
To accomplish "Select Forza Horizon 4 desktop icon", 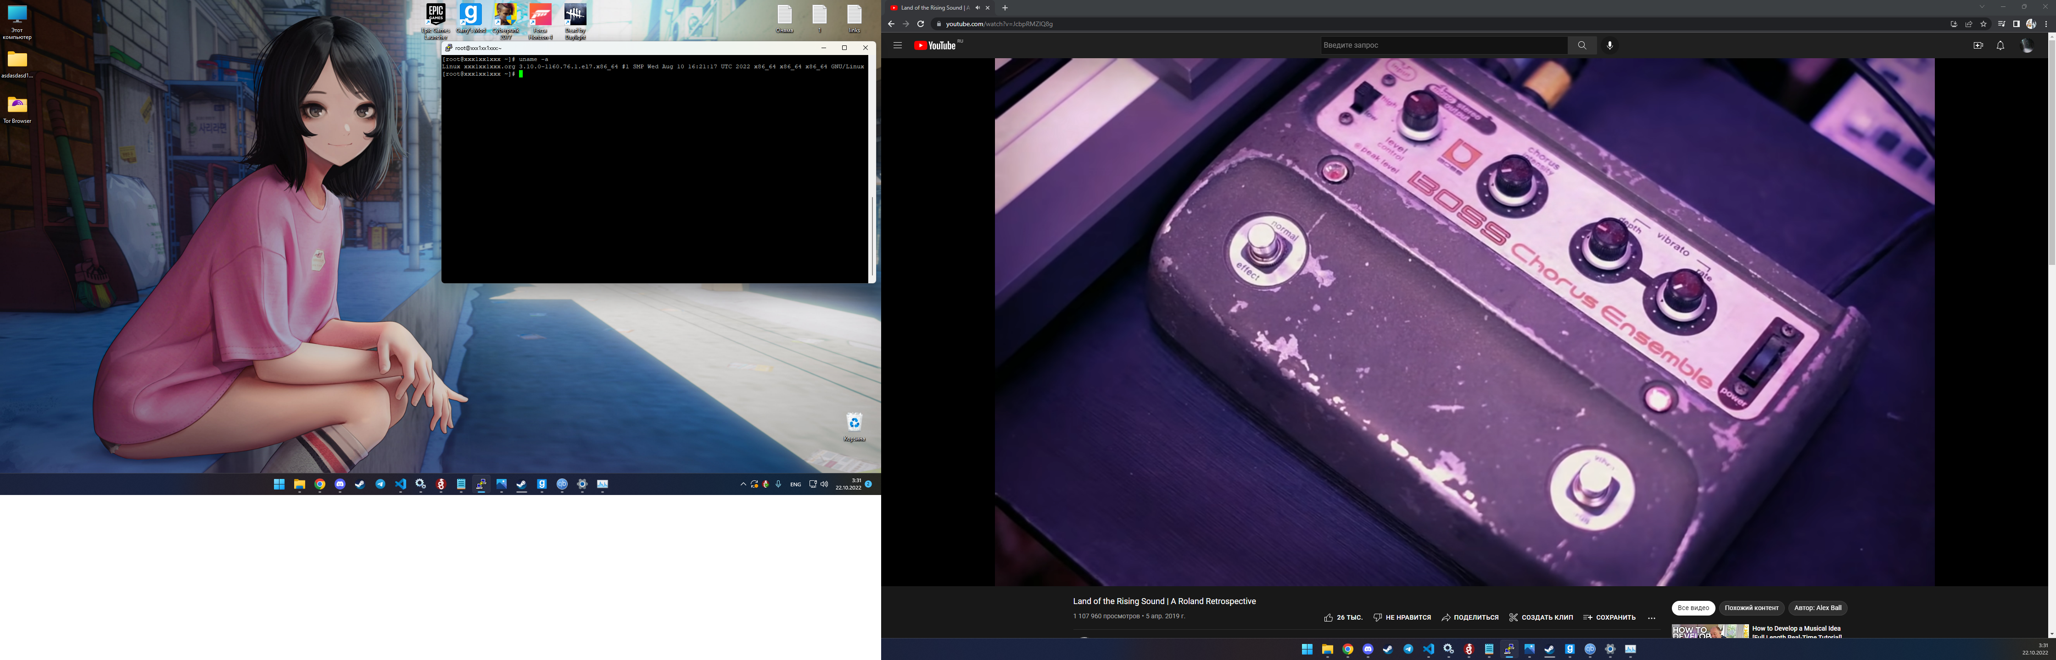I will [540, 22].
